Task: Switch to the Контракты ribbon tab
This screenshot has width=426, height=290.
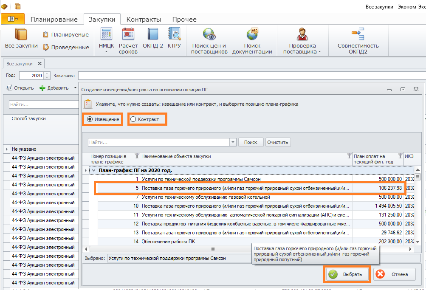Action: [144, 19]
